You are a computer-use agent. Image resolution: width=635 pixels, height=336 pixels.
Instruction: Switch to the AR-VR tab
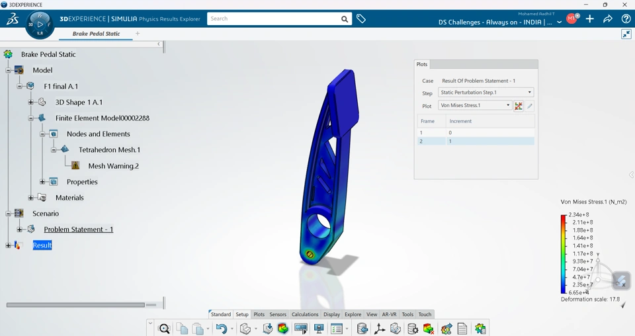[x=389, y=314]
